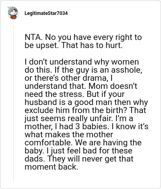Screen dimensions: 161x189
Task: Click the line 'what makes the mother'
Action: point(69,134)
